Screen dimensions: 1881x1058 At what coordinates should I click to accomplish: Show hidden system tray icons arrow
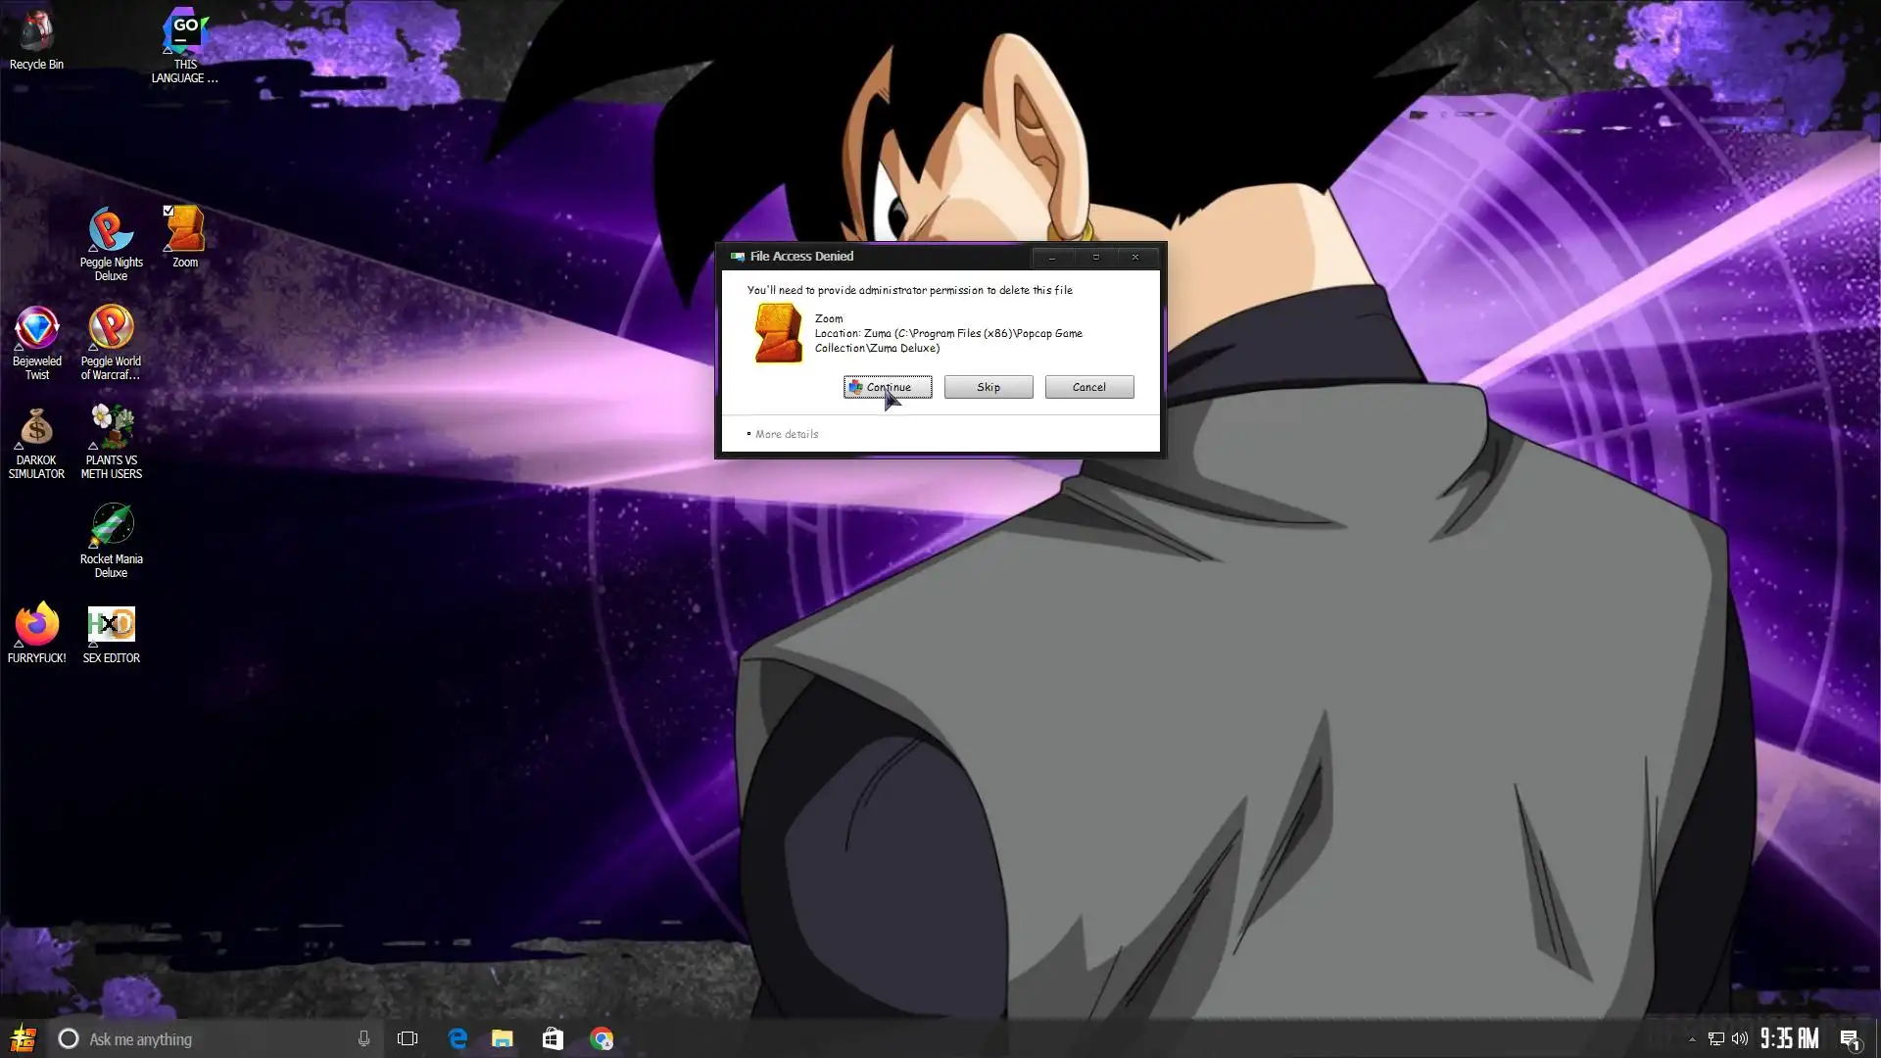1692,1039
